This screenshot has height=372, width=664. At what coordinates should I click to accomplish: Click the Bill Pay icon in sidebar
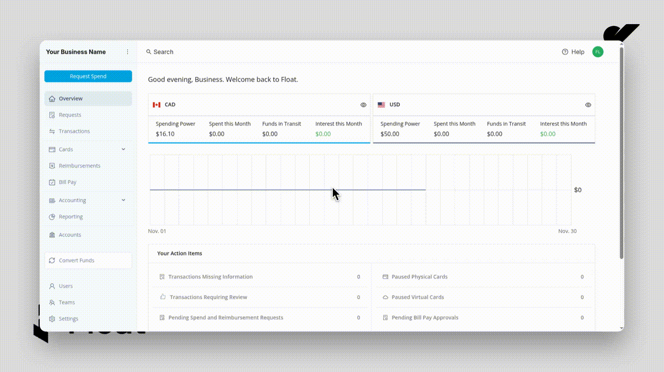pos(52,182)
